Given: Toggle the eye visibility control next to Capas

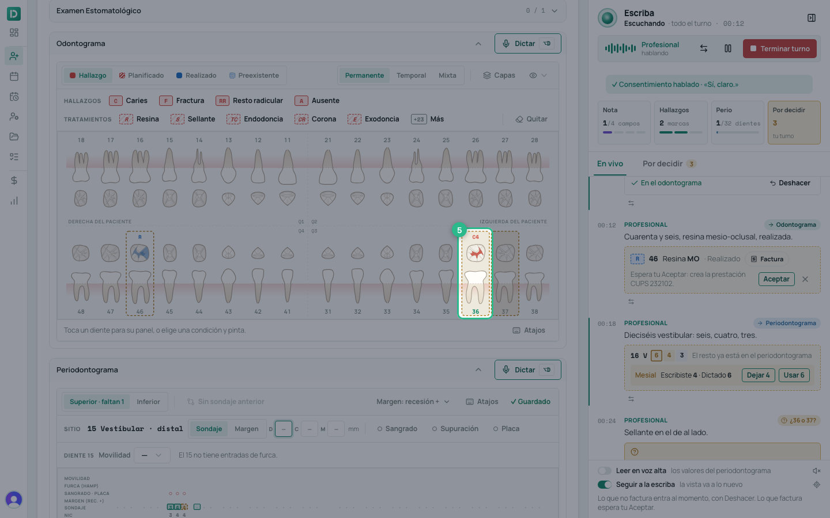Looking at the screenshot, I should pyautogui.click(x=538, y=75).
